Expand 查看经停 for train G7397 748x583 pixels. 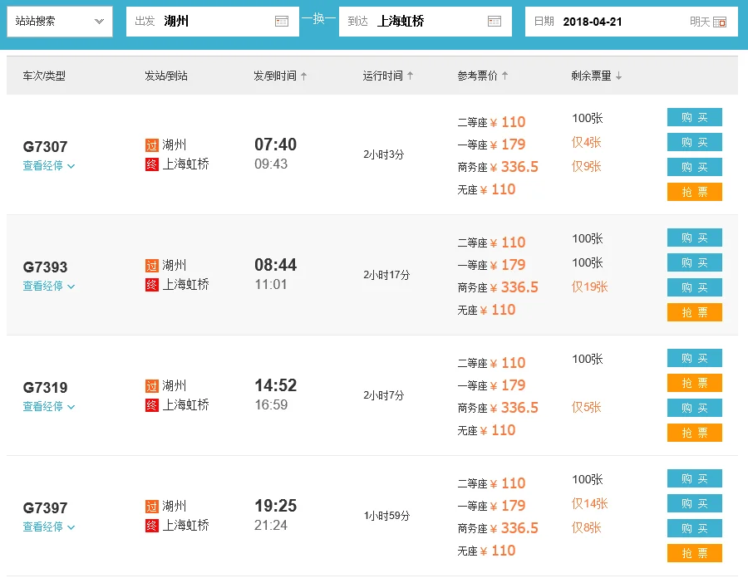point(43,527)
